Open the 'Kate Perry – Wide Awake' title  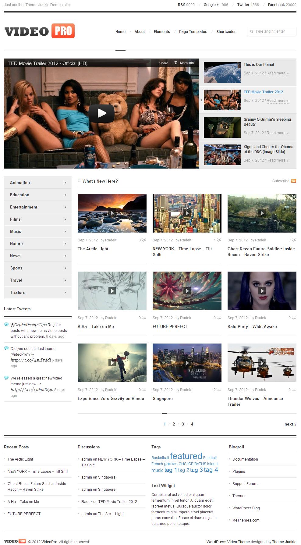pos(252,326)
